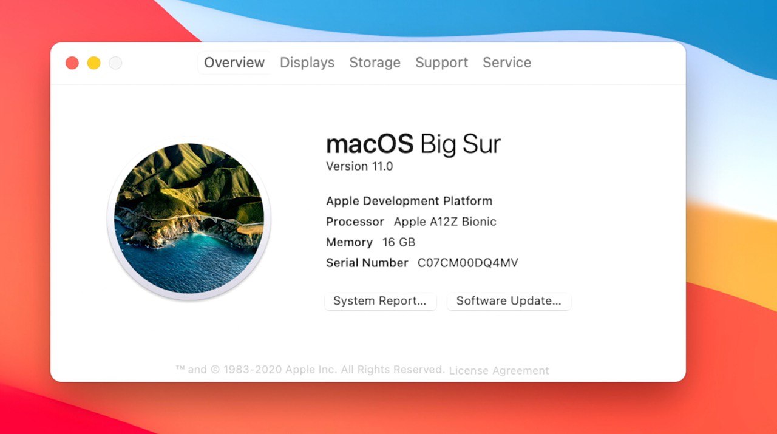Click the serial number C07CM00DQ4MV

[x=468, y=263]
